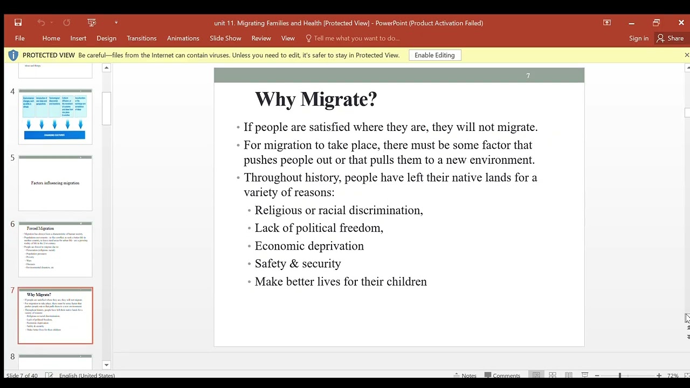Click the Ribbon Display Options icon
Viewport: 690px width, 388px height.
click(x=607, y=23)
